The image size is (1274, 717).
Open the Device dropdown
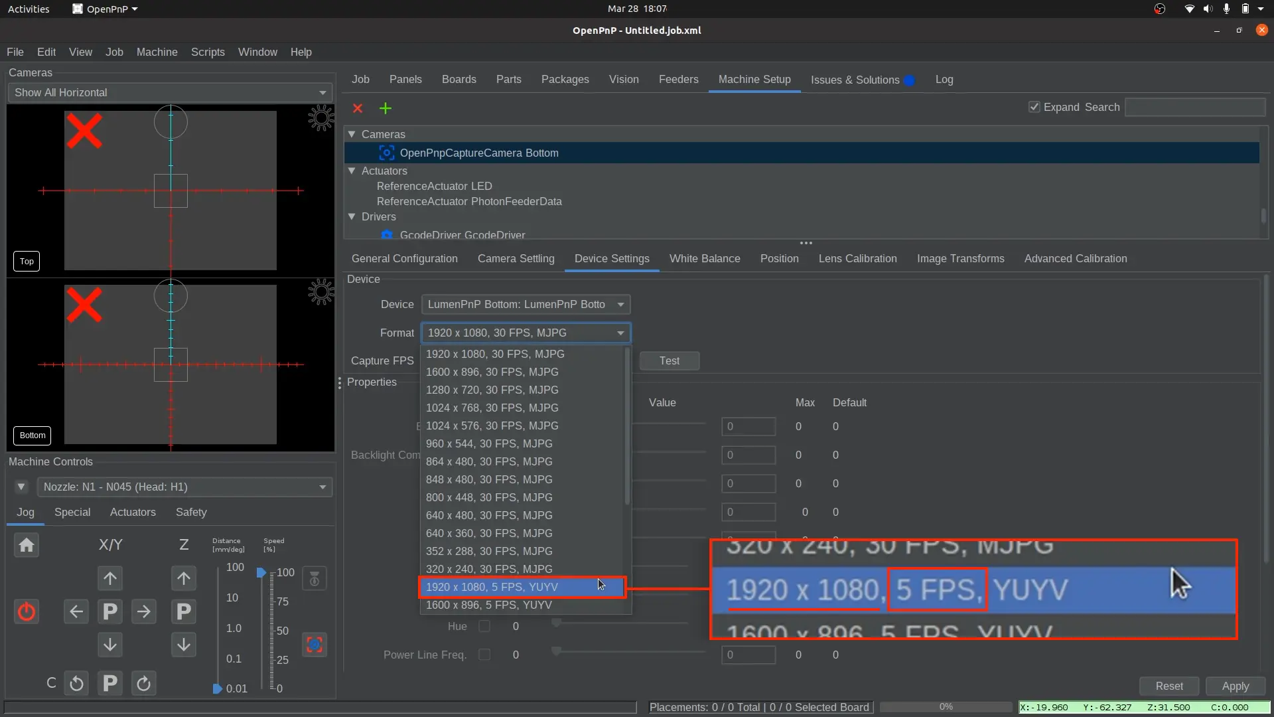[525, 304]
